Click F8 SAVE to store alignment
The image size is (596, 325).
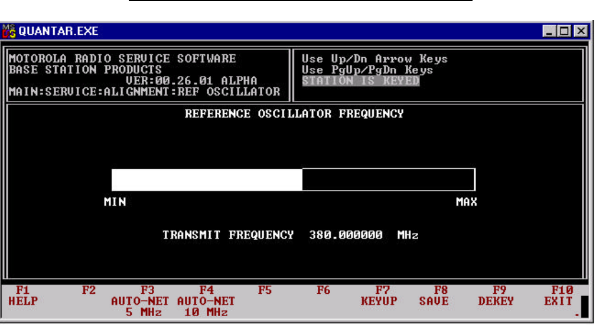pyautogui.click(x=434, y=296)
